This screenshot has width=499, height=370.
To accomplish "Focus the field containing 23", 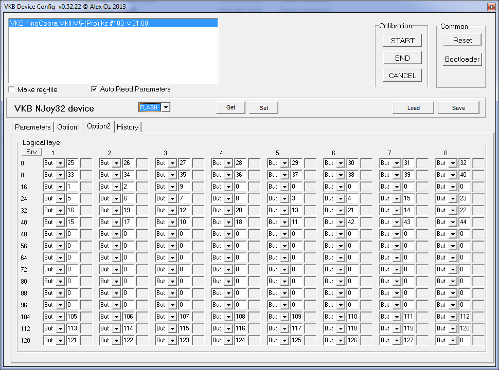I will (x=465, y=198).
